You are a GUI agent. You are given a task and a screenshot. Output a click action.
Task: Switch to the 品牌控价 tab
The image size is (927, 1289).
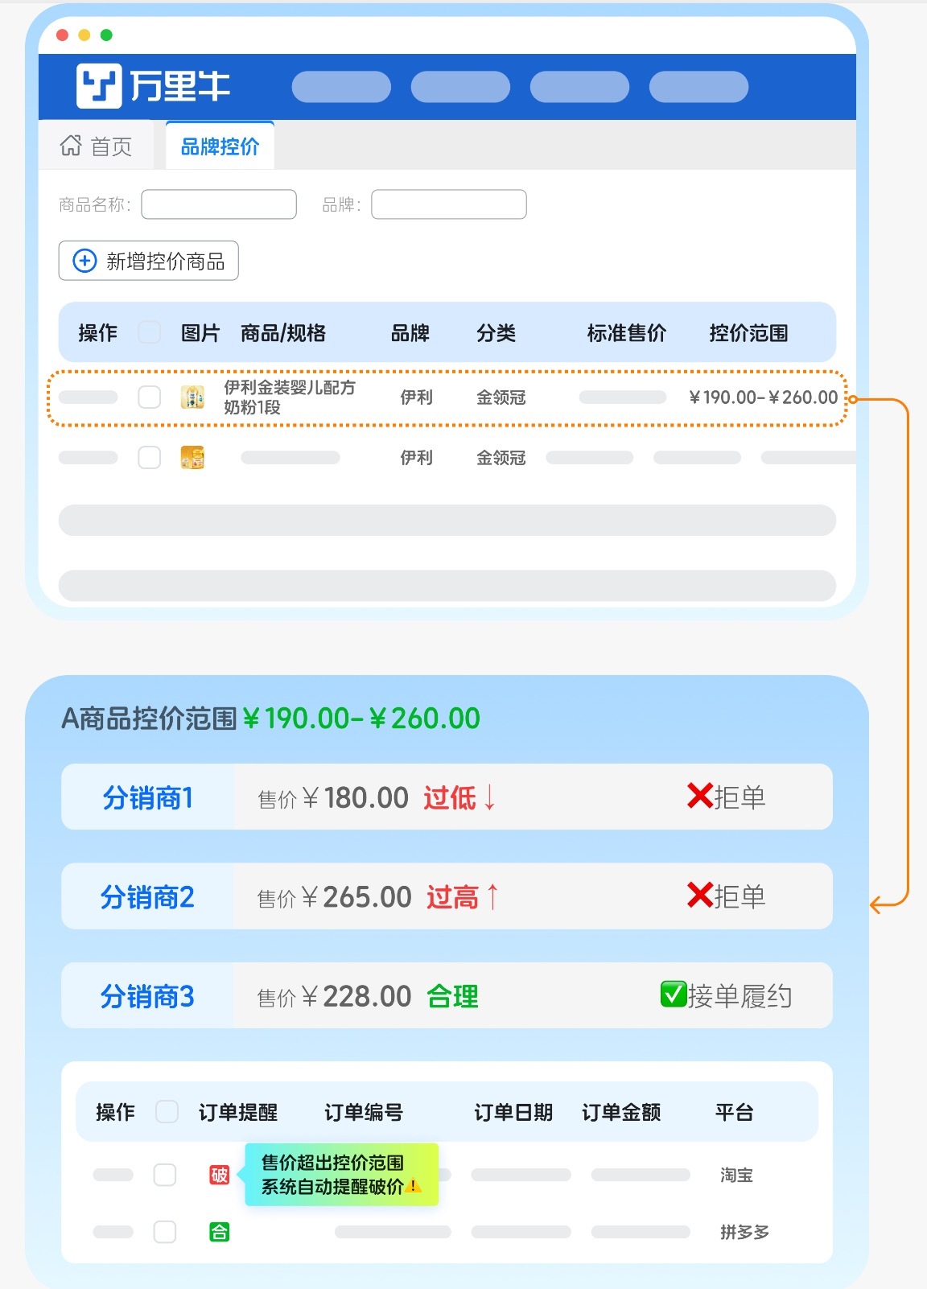pyautogui.click(x=220, y=146)
